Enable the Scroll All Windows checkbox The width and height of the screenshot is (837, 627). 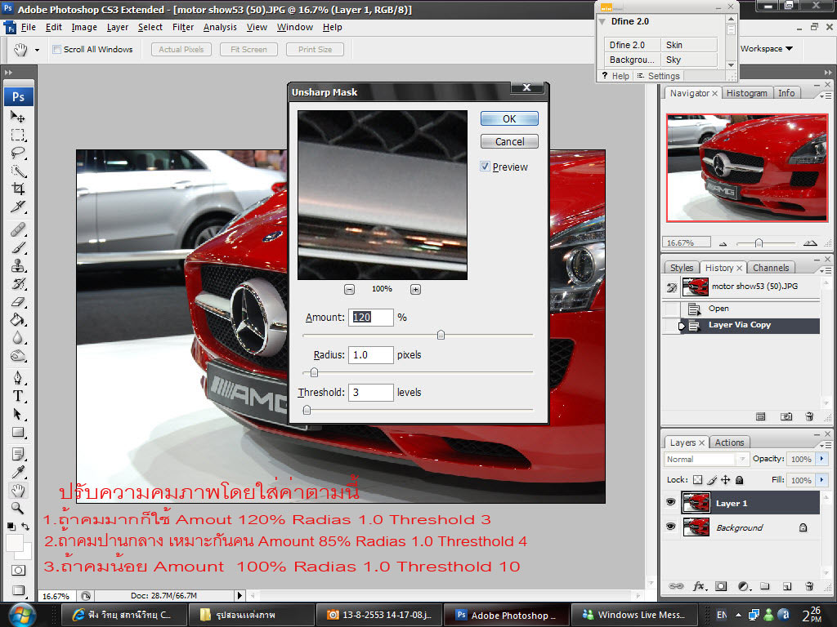[56, 49]
